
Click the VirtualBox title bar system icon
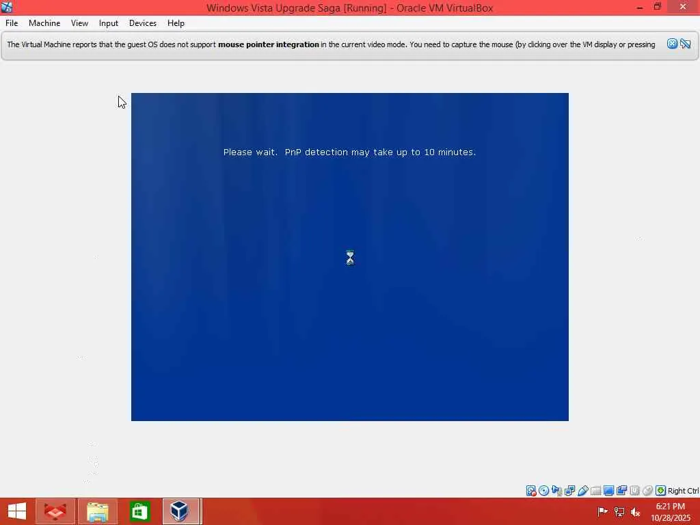7,7
